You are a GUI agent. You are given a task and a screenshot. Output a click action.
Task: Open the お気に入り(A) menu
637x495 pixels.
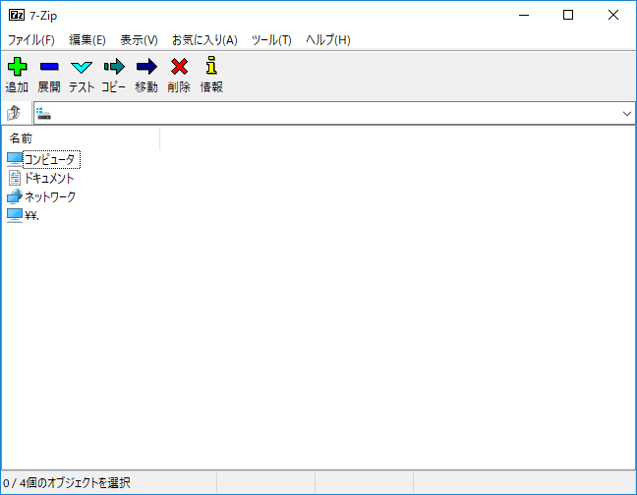pyautogui.click(x=204, y=39)
